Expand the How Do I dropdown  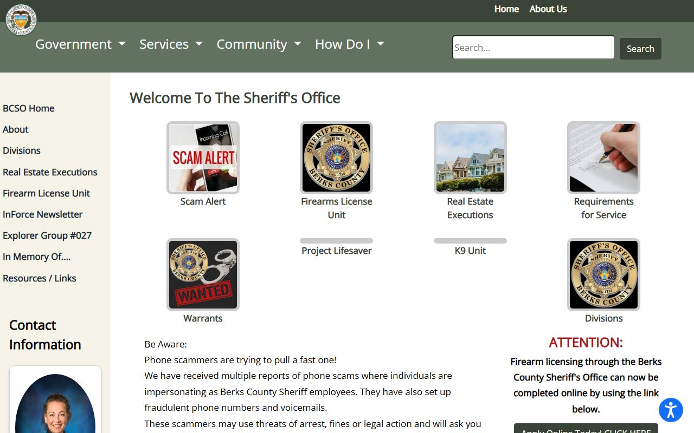[x=350, y=44]
